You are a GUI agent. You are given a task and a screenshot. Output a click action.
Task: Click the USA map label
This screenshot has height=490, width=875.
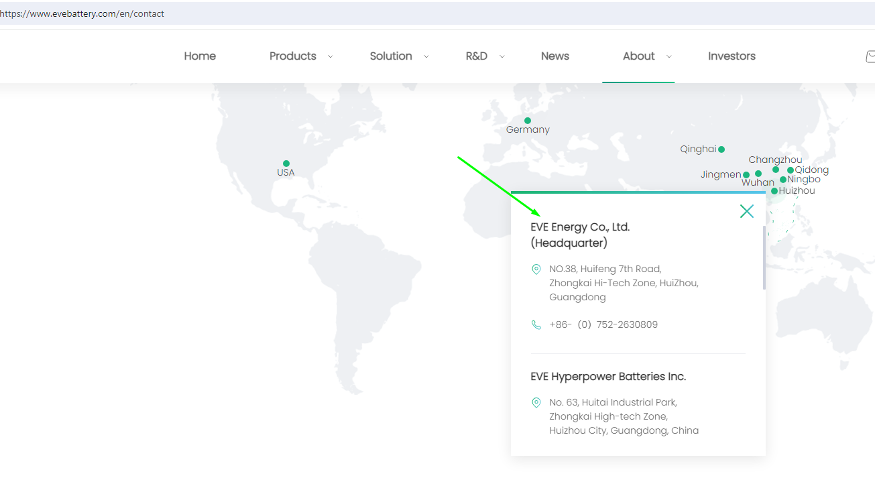pos(286,173)
